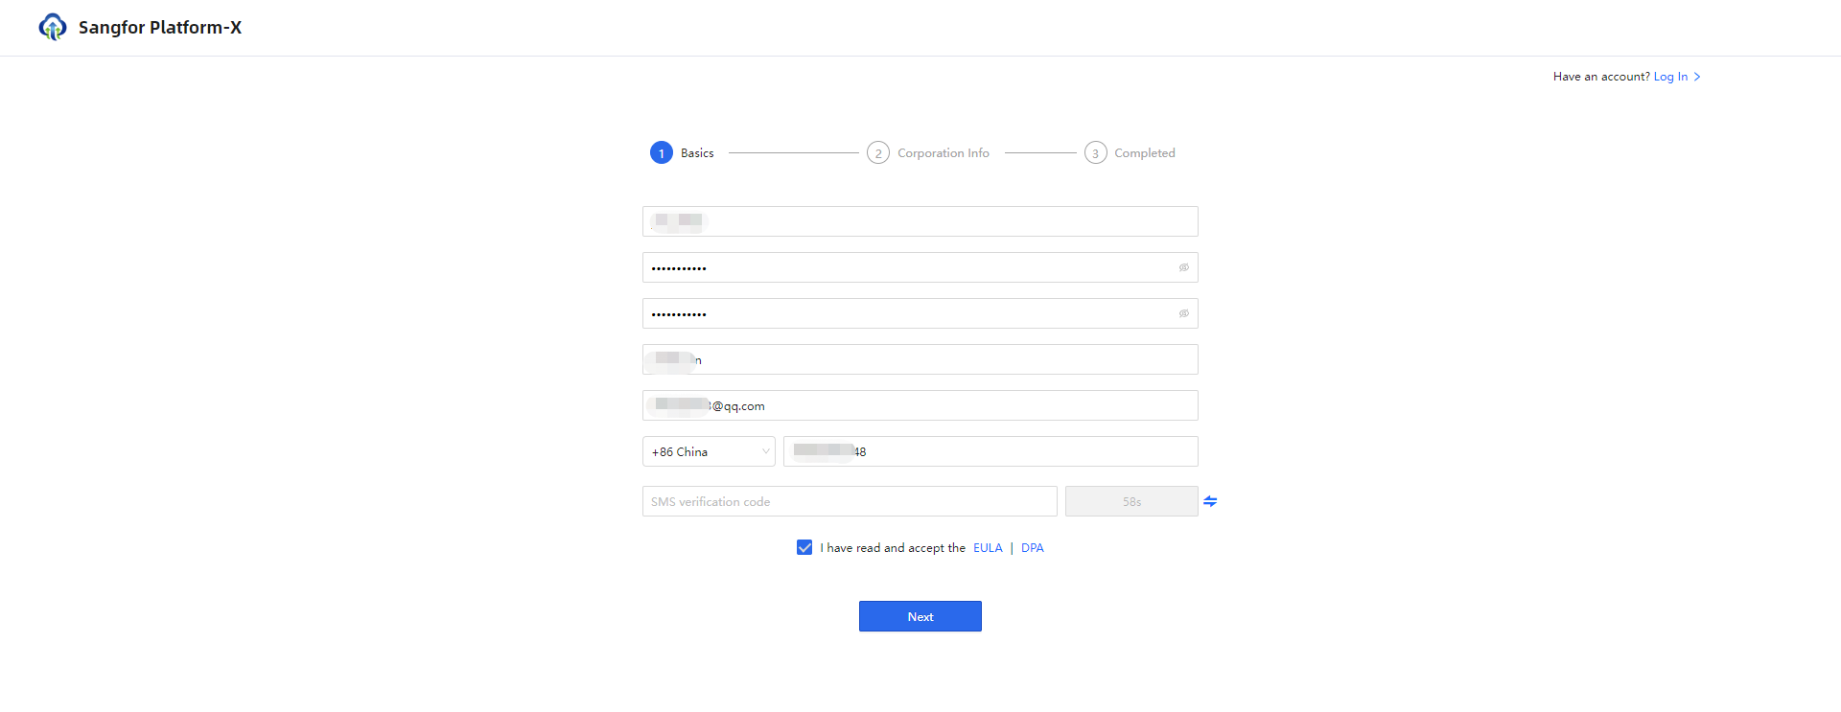1841x712 pixels.
Task: Select the Completed step label
Action: tap(1145, 153)
